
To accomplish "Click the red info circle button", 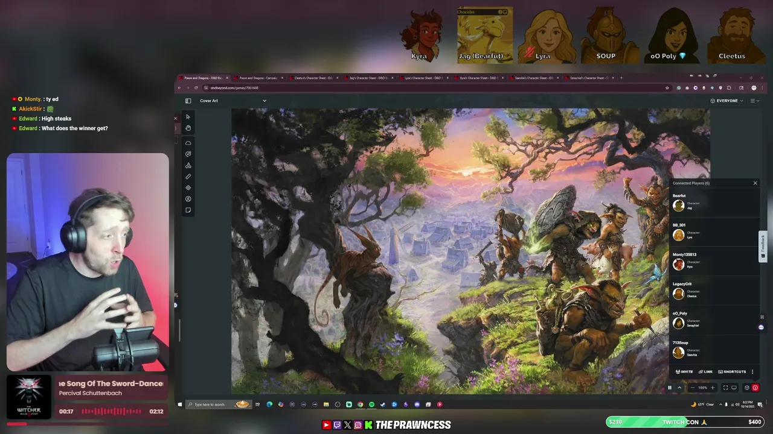I will click(755, 388).
